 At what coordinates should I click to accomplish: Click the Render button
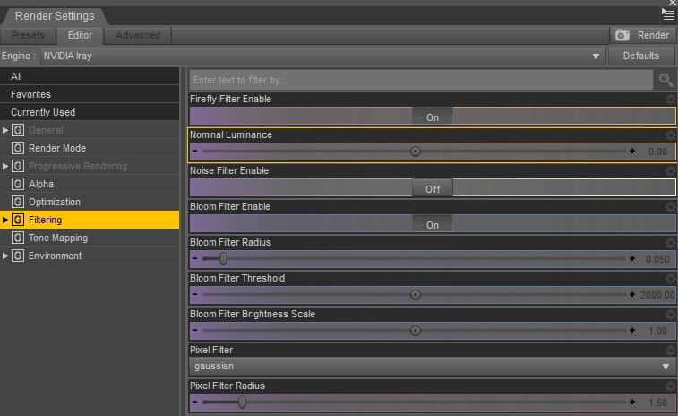(642, 35)
